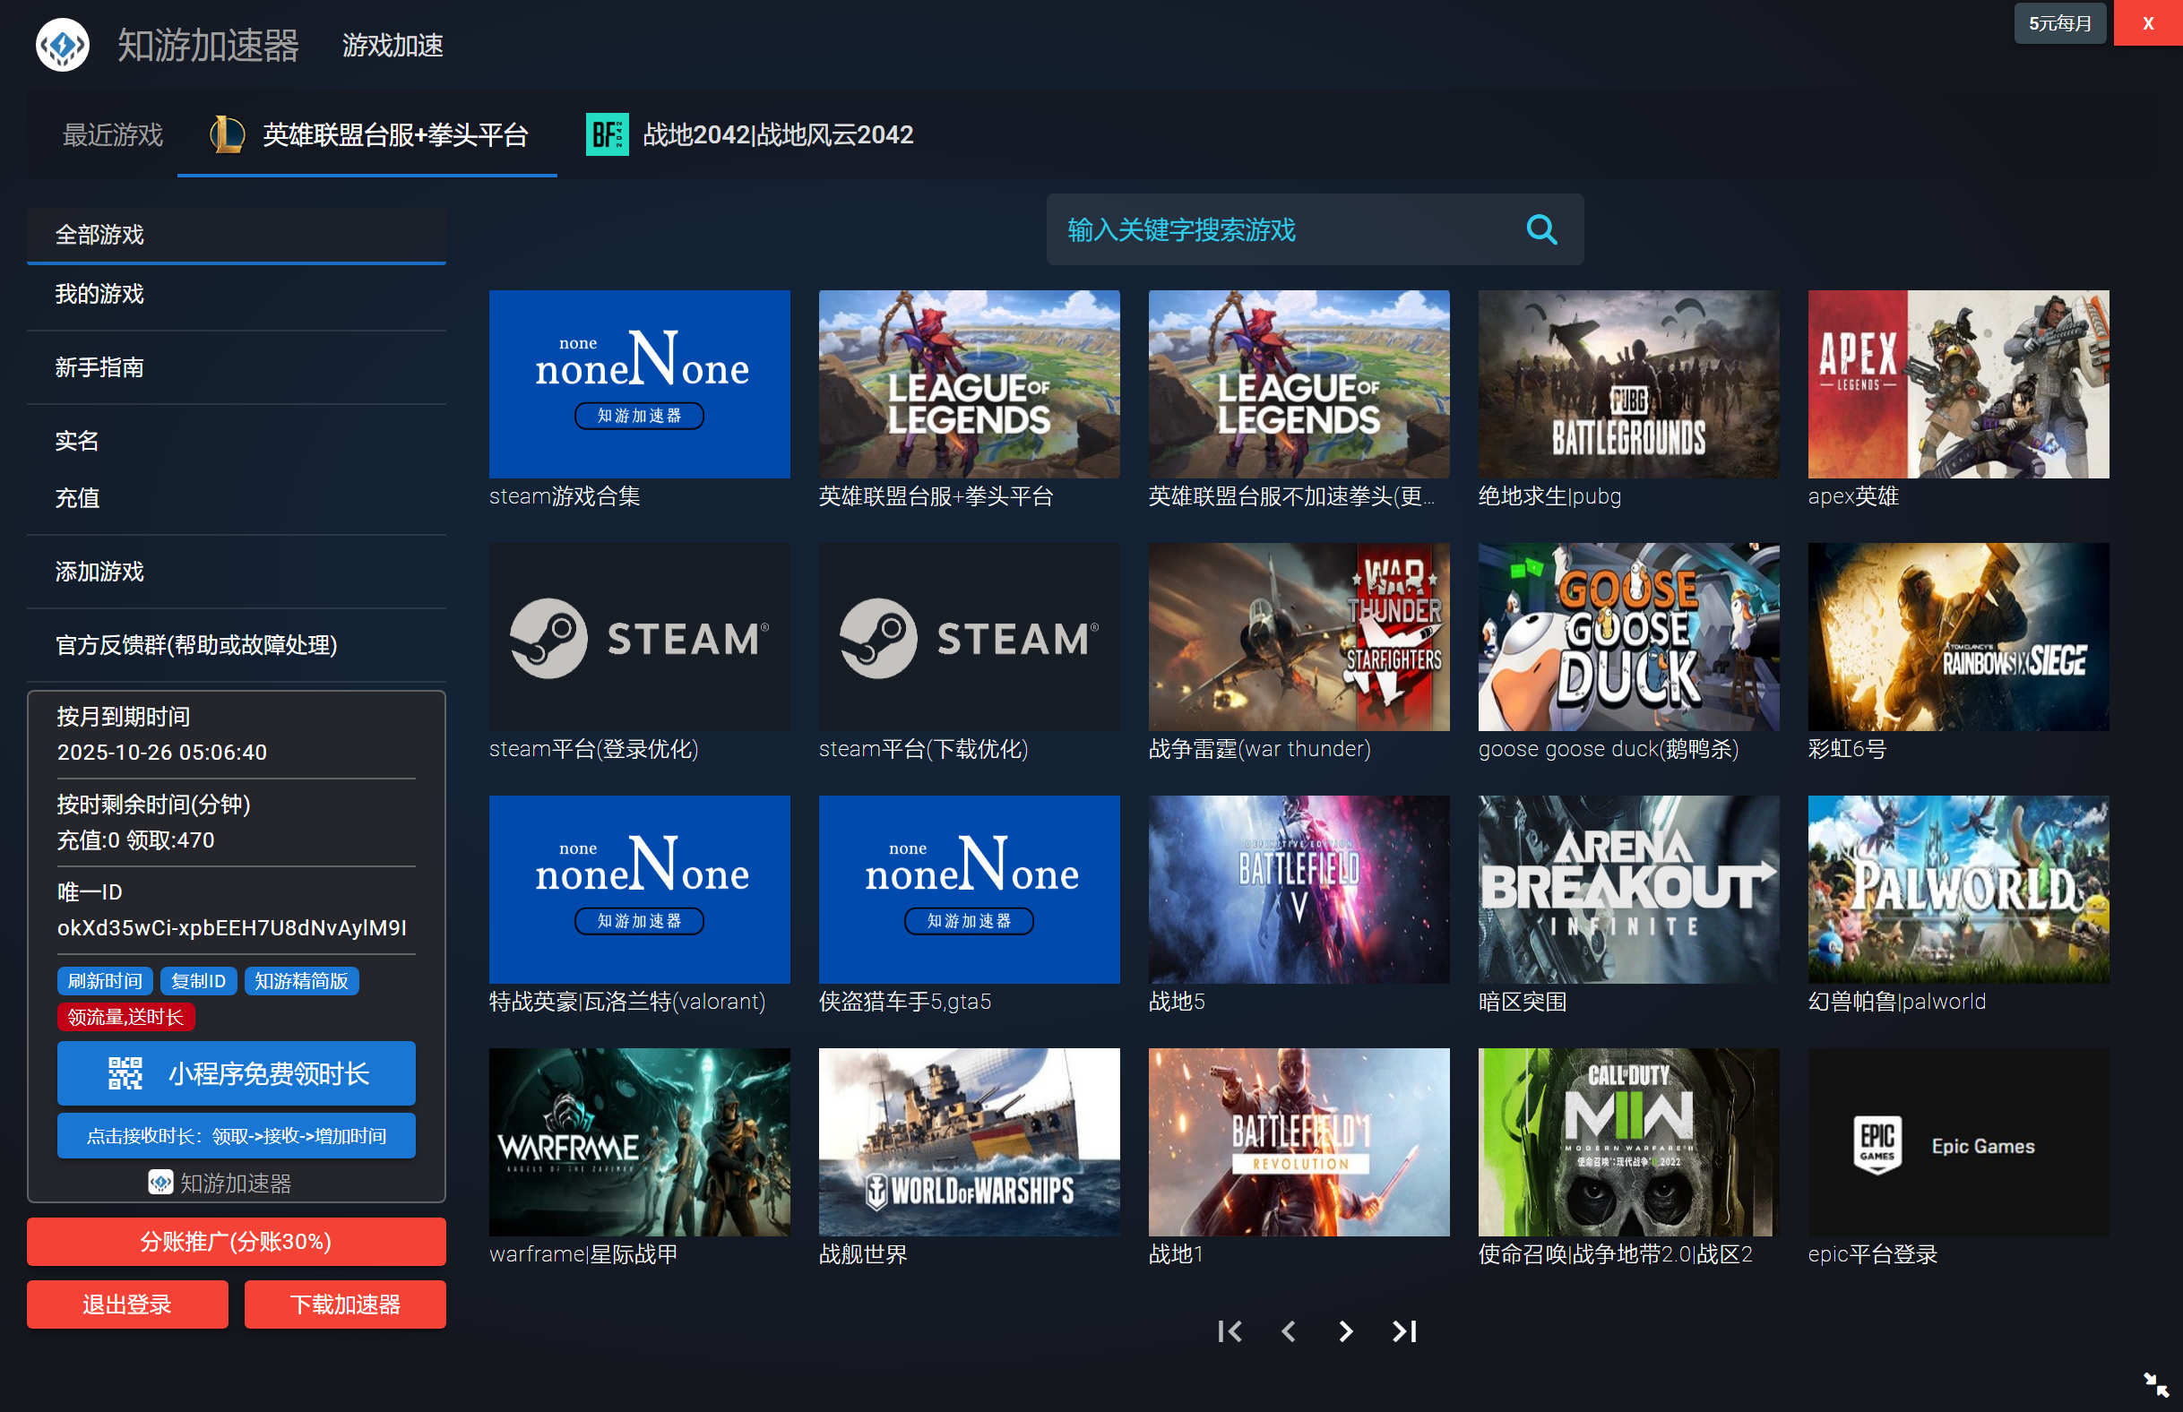
Task: Open 绝地求生|pubg thumbnail
Action: click(1628, 383)
